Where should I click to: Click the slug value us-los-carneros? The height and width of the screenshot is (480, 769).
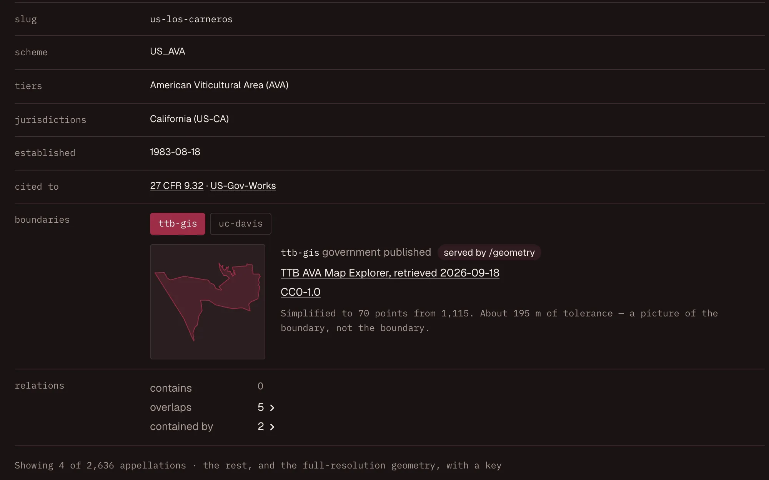pyautogui.click(x=191, y=20)
